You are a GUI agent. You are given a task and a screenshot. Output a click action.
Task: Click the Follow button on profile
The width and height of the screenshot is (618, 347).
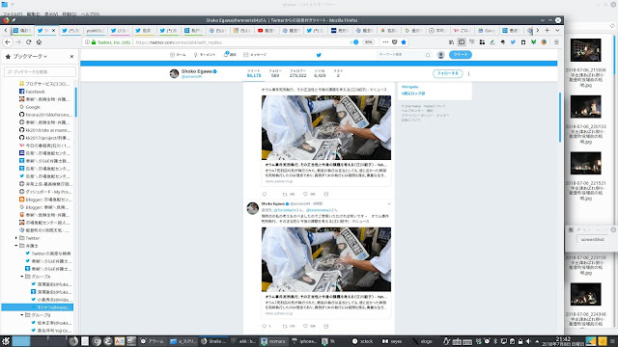447,73
